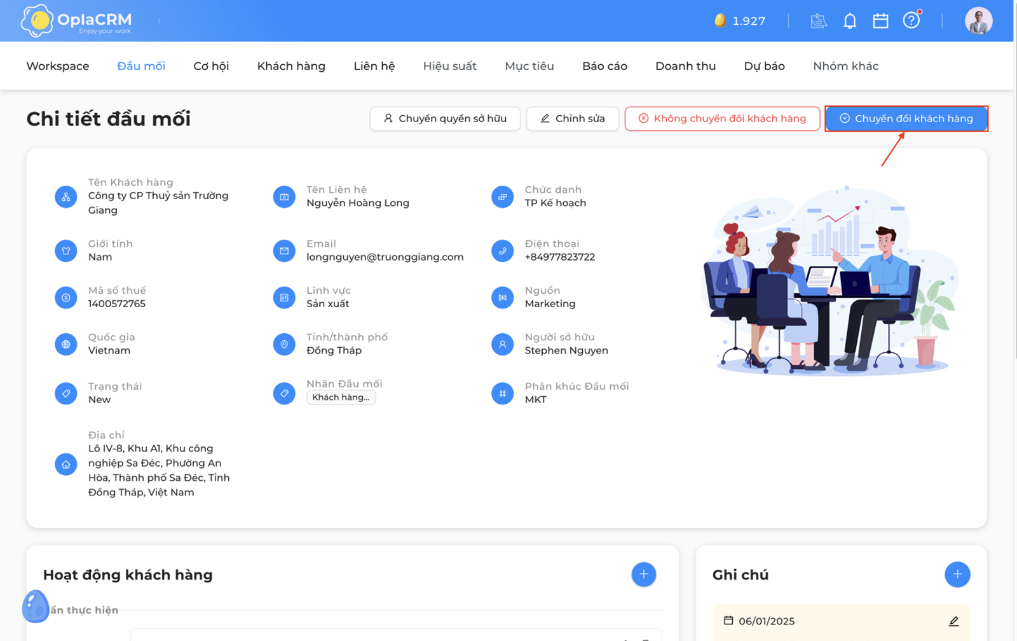The image size is (1017, 641).
Task: Switch to the Liên hệ tab
Action: click(374, 66)
